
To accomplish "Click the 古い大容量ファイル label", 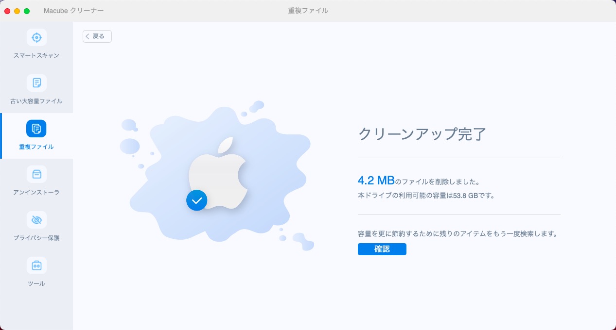I will pos(36,101).
